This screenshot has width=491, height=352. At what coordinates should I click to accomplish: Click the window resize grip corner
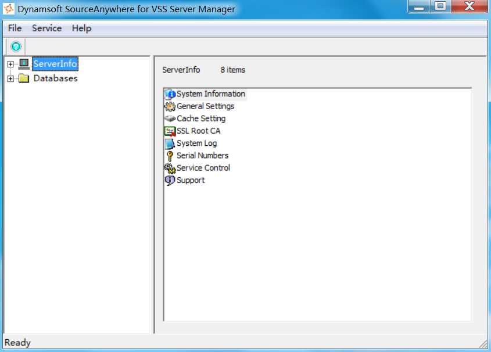point(483,344)
